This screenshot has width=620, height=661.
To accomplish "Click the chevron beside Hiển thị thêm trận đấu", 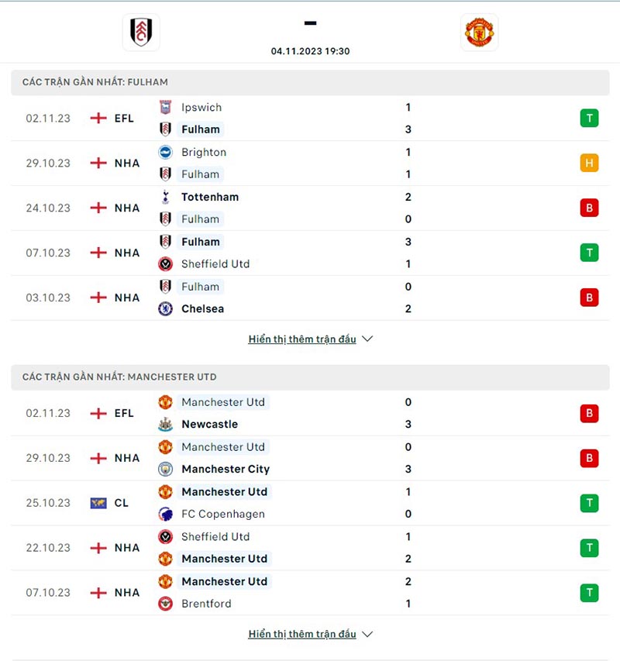I will point(367,339).
